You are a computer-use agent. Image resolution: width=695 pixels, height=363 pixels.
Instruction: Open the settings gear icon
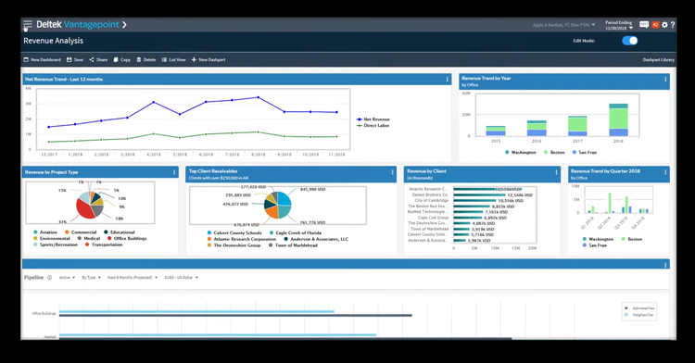[x=664, y=25]
